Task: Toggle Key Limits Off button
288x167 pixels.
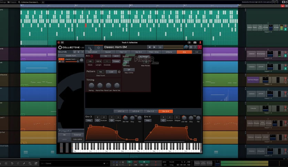Action: click(129, 70)
